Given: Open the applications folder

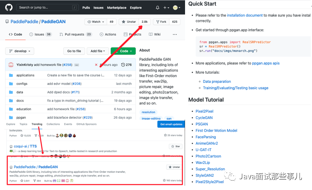Looking at the screenshot, I should click(25, 75).
